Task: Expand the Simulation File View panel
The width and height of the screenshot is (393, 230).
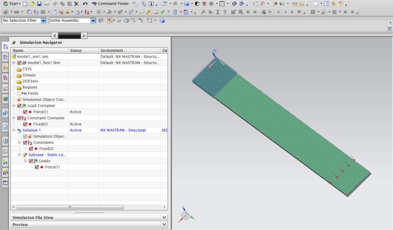Action: pos(164,217)
